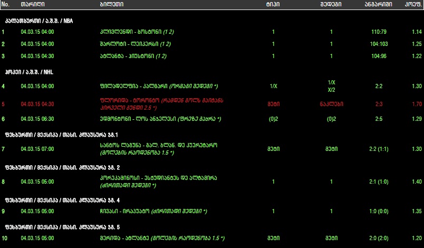Click the coefficient '1.35'
This screenshot has height=248, width=424.
click(417, 211)
